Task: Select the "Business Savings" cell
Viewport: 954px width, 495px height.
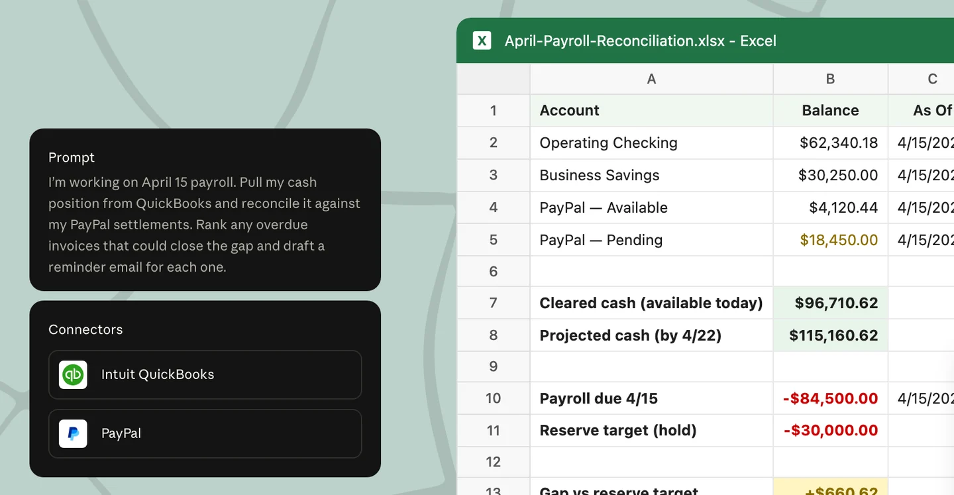Action: (651, 176)
